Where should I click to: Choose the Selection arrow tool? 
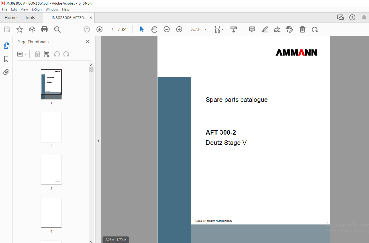142,29
